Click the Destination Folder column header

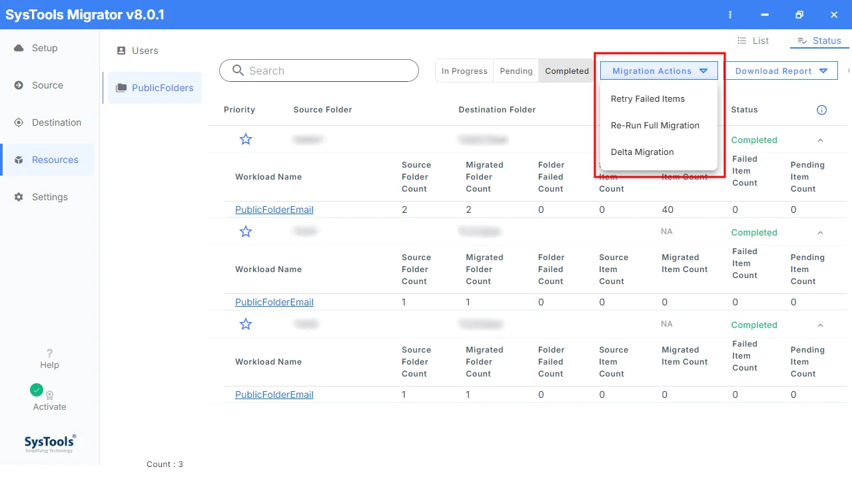(497, 110)
